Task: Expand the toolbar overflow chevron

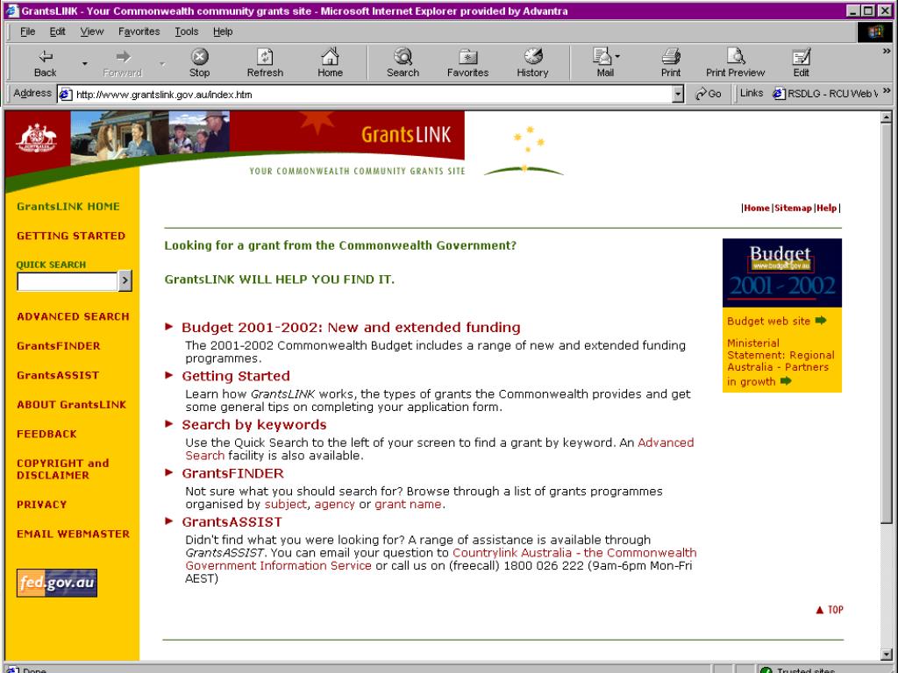Action: (887, 52)
